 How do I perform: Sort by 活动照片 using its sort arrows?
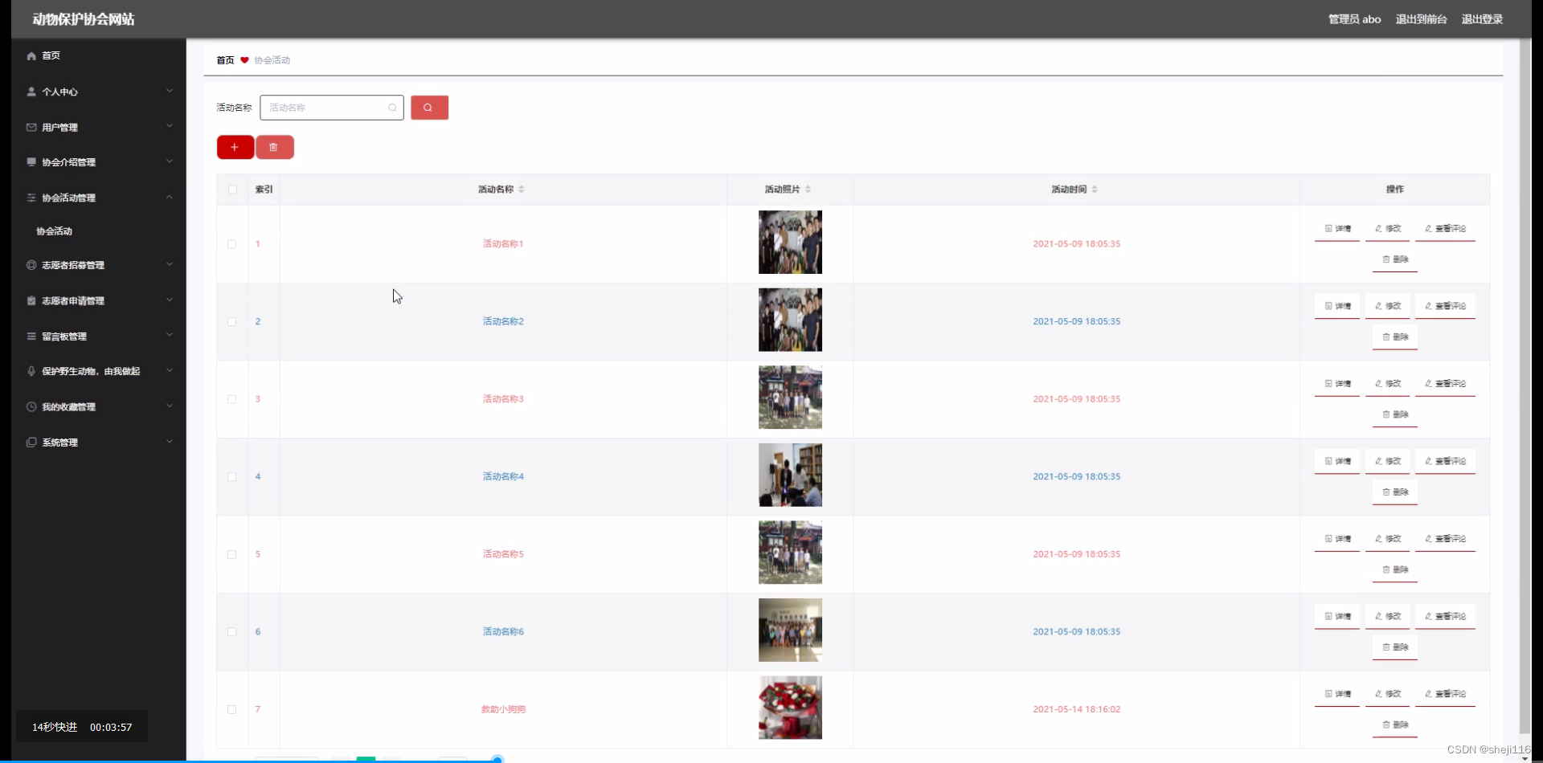coord(808,190)
